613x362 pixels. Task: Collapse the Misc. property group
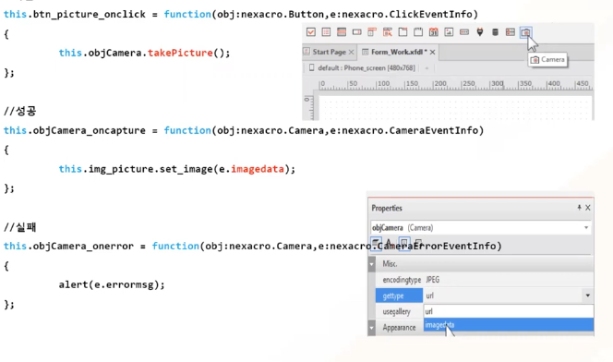tap(372, 264)
